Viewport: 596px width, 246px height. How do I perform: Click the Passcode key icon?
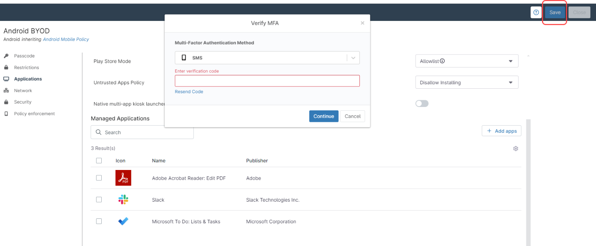6,56
